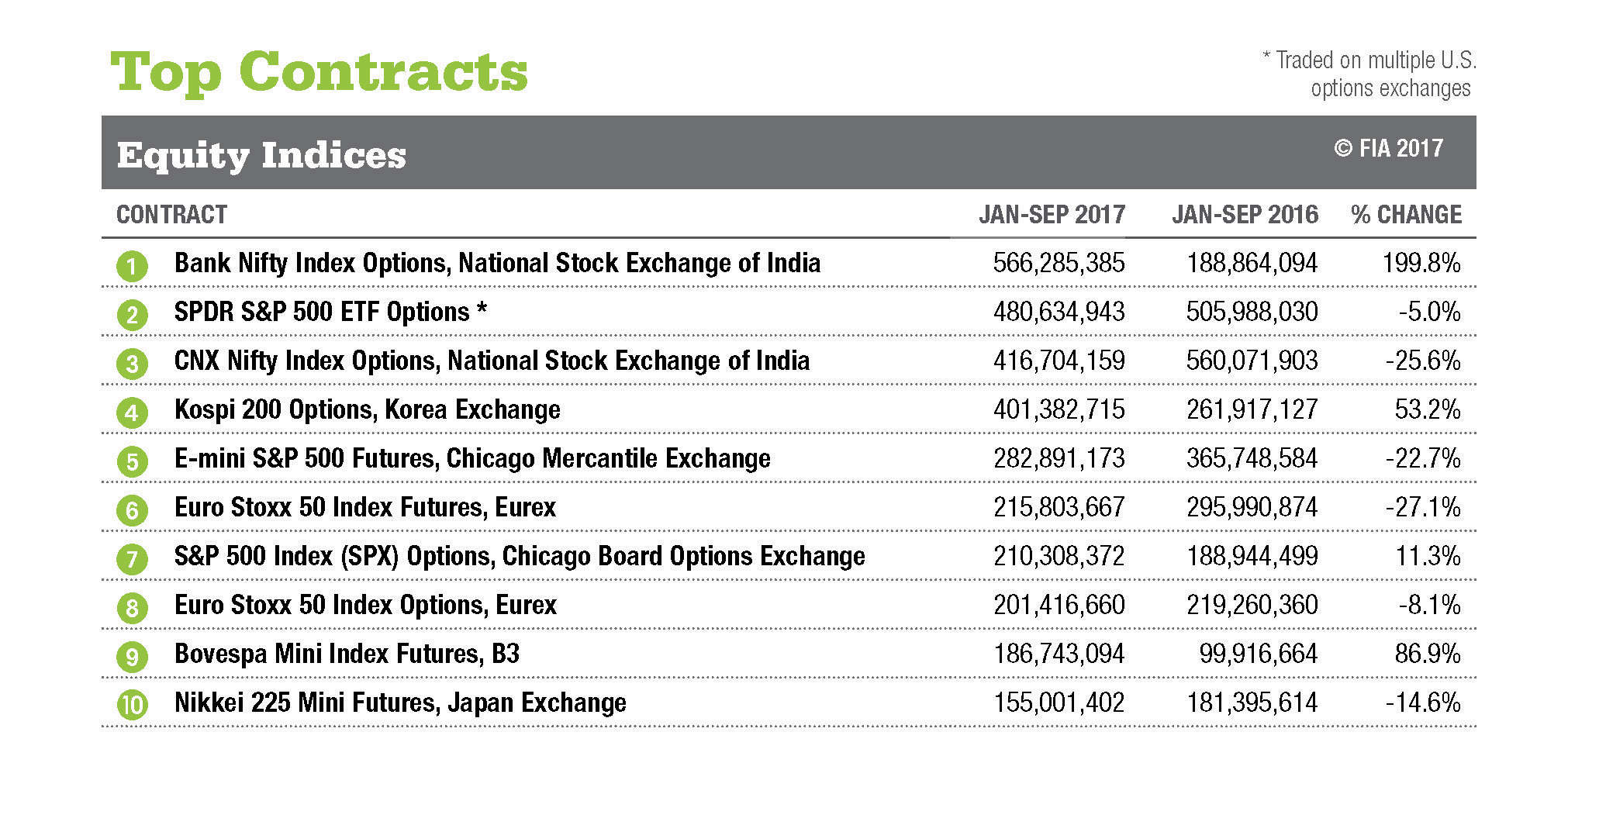Screen dimensions: 1606x832
Task: Select the green number 3 rank circle
Action: 132,364
